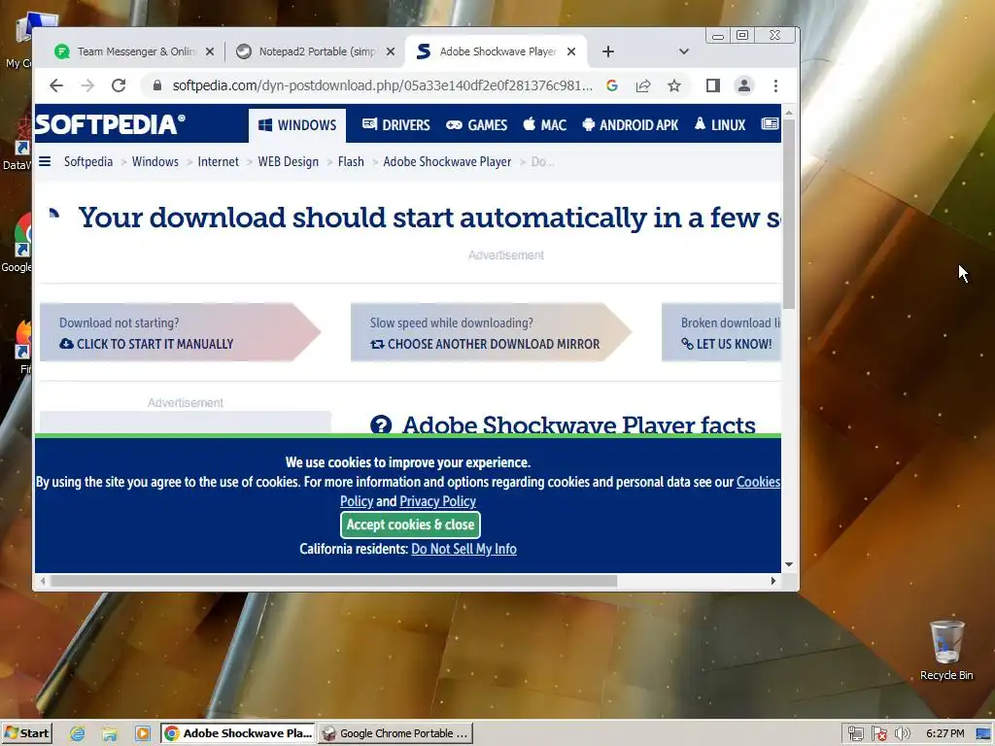Open the Do Not Sell My Info link
This screenshot has width=995, height=746.
pos(463,550)
